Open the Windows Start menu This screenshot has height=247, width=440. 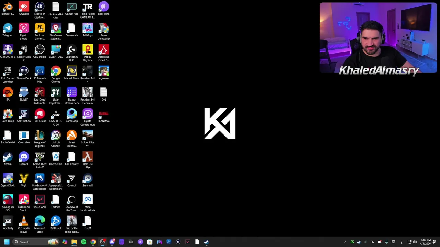pyautogui.click(x=7, y=242)
